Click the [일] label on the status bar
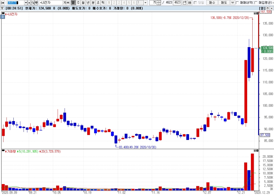The width and height of the screenshot is (274, 195). tap(262, 8)
